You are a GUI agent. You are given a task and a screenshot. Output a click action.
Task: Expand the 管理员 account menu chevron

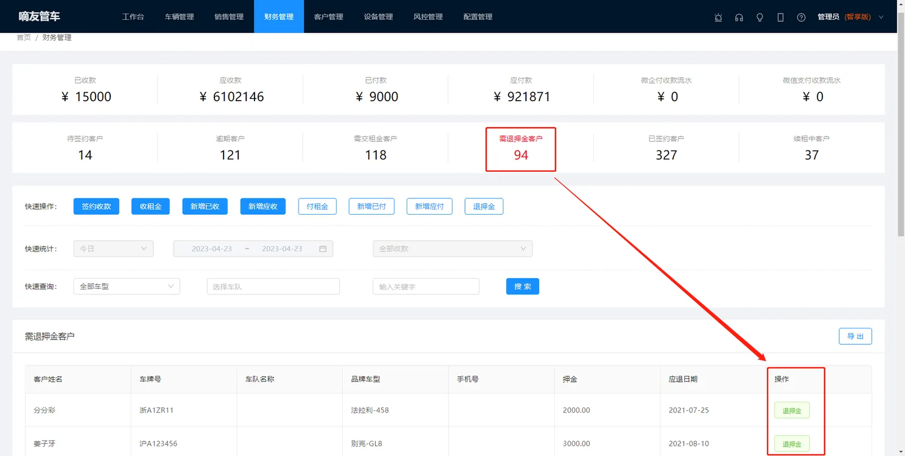click(x=881, y=17)
